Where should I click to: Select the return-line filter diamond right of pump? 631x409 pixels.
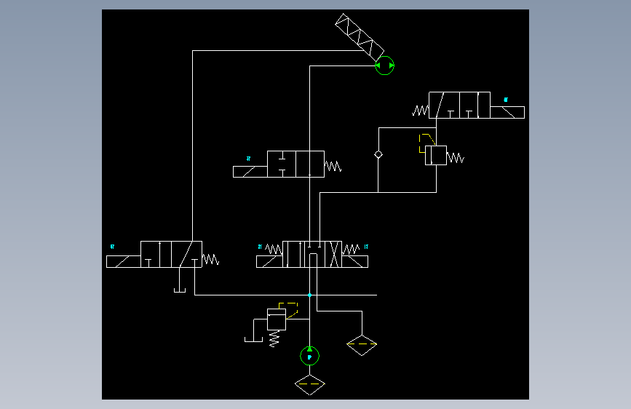tap(362, 345)
